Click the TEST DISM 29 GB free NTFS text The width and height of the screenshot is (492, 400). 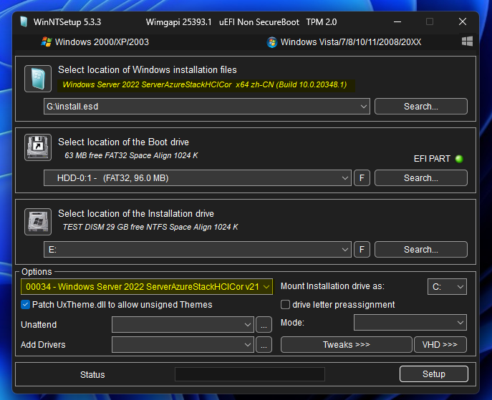point(150,227)
